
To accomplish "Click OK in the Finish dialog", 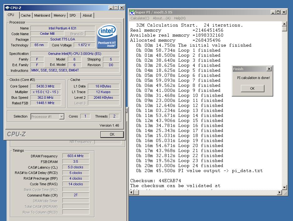I will click(x=253, y=88).
